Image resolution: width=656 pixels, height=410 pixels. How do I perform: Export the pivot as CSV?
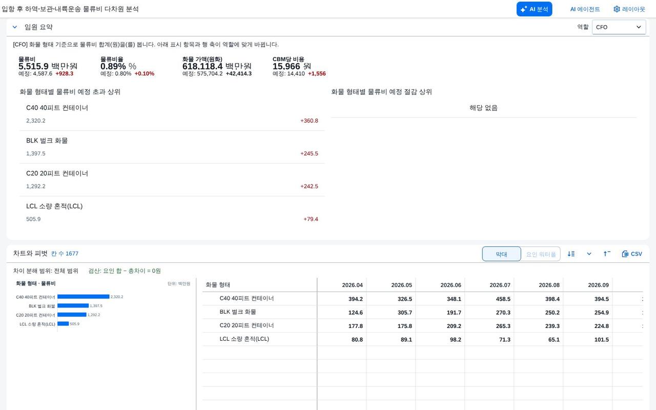click(632, 254)
